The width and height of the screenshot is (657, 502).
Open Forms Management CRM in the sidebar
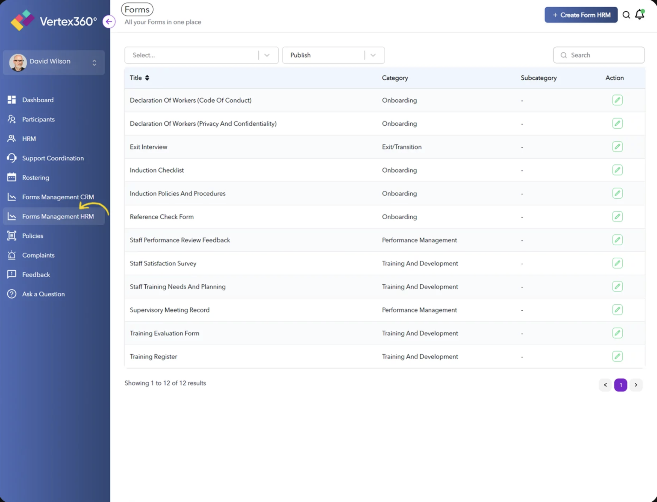point(58,197)
